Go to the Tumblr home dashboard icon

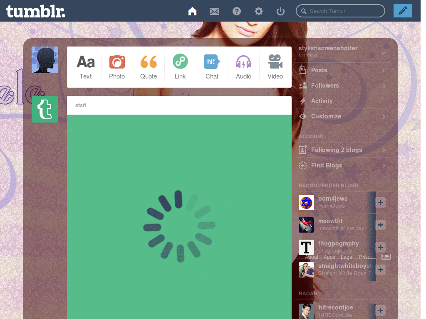click(192, 11)
